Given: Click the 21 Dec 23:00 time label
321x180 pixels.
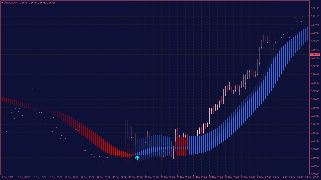Looking at the screenshot, I should coord(200,177).
